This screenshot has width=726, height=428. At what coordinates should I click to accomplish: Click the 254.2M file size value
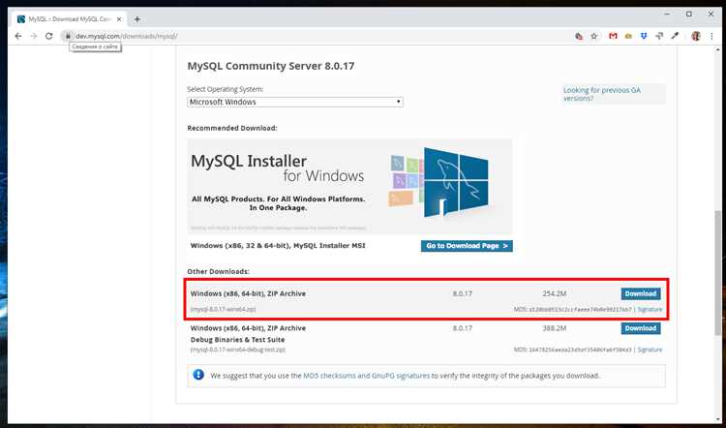pos(555,293)
